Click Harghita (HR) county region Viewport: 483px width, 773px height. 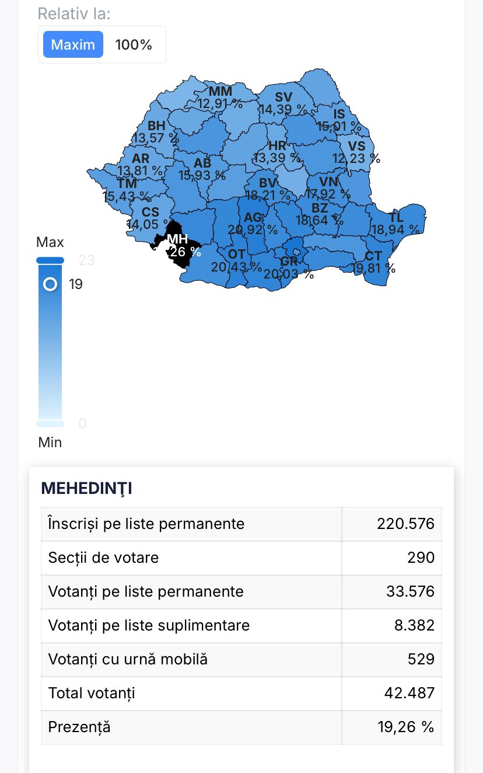pyautogui.click(x=277, y=152)
